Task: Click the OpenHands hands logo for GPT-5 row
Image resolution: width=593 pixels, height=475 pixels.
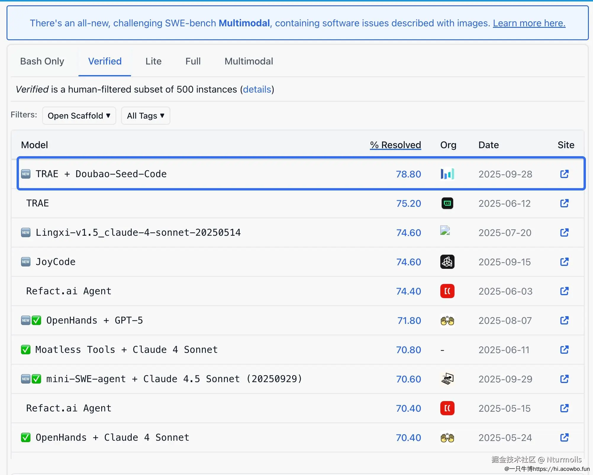Action: (447, 321)
